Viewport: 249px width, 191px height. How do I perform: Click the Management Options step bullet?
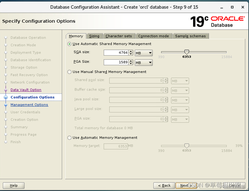[6, 105]
